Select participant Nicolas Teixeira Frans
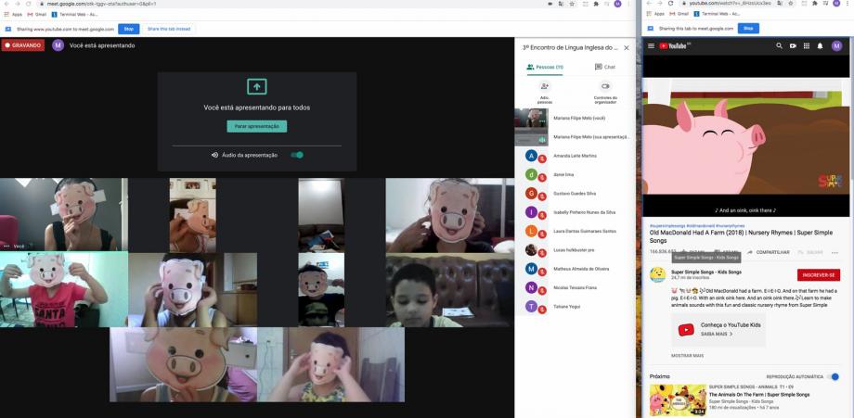Viewport: 854px width, 418px height. (576, 287)
